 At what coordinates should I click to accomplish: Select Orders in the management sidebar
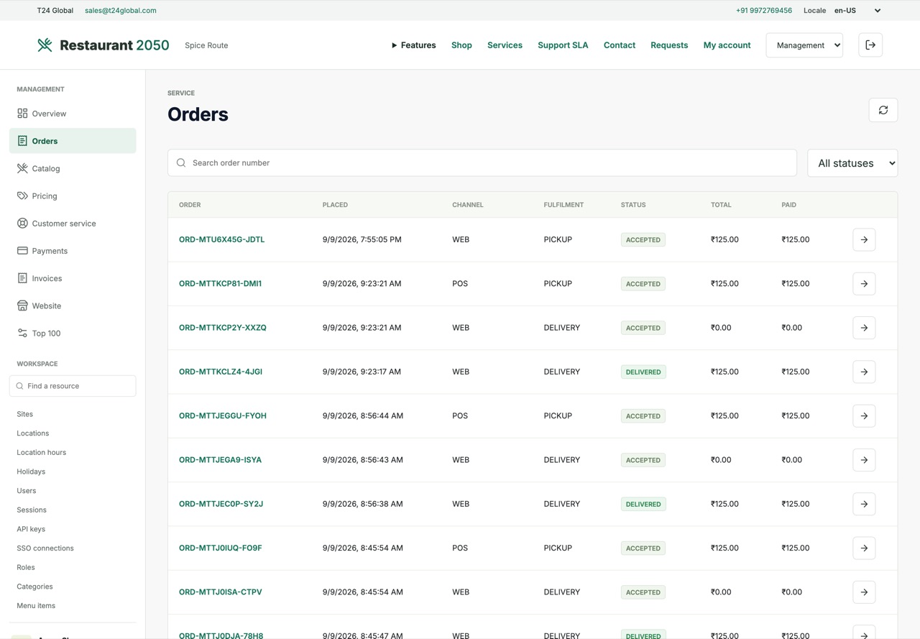[73, 141]
